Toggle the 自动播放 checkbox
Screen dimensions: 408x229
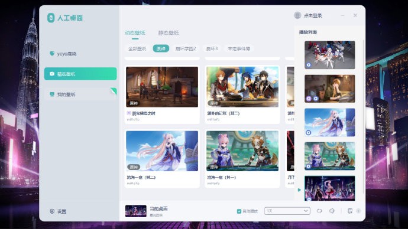(239, 211)
